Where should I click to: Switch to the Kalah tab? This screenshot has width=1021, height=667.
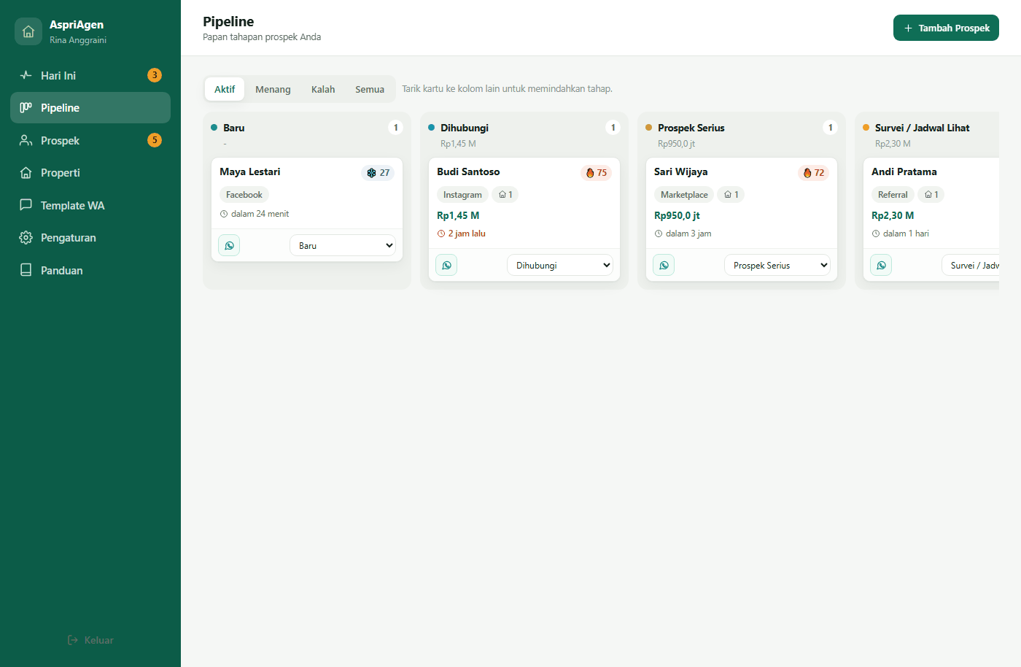(323, 89)
